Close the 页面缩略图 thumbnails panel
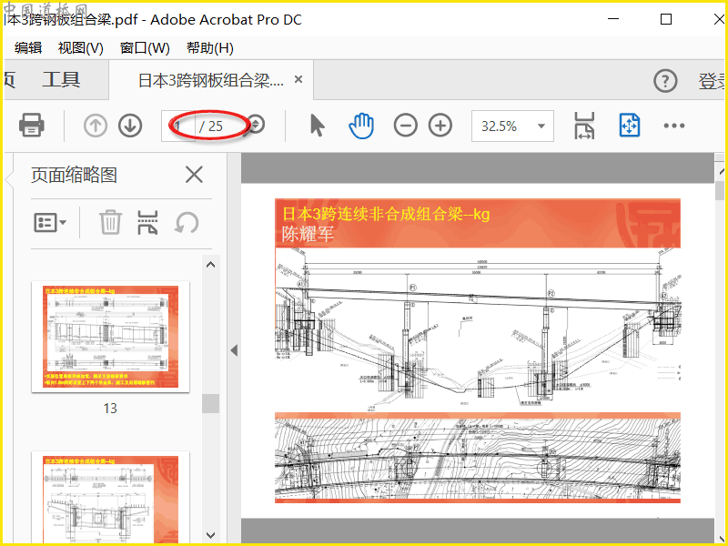This screenshot has height=546, width=728. [x=194, y=175]
